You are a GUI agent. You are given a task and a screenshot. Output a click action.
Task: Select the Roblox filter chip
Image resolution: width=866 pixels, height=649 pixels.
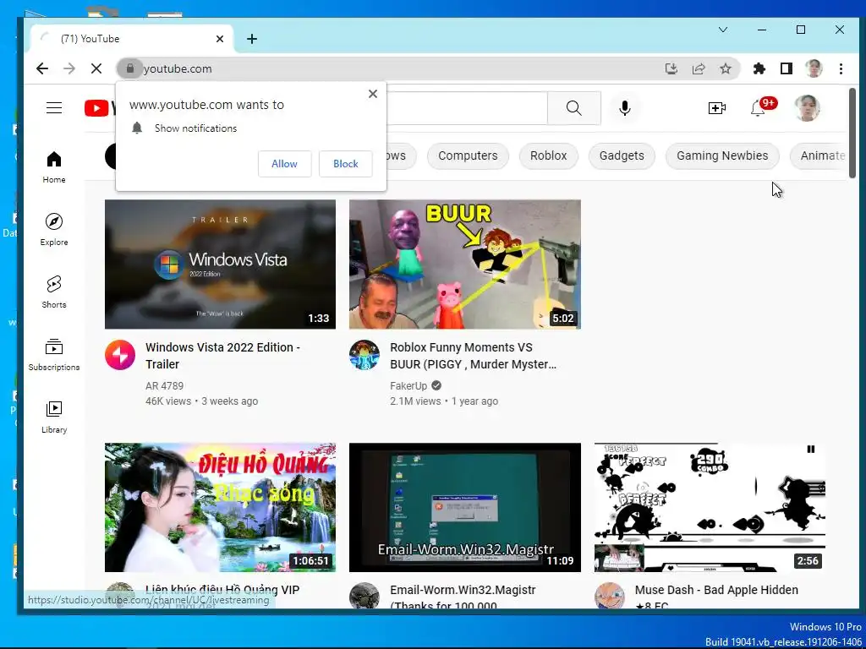(x=548, y=155)
